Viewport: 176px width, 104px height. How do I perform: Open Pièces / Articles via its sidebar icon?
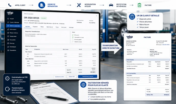[x=8, y=33]
